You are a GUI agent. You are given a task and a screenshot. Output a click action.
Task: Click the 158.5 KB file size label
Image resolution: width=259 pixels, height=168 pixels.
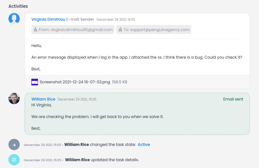[119, 82]
